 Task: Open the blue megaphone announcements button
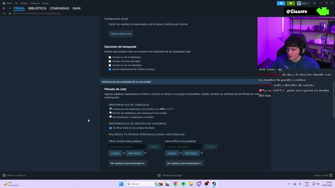[x=281, y=3]
